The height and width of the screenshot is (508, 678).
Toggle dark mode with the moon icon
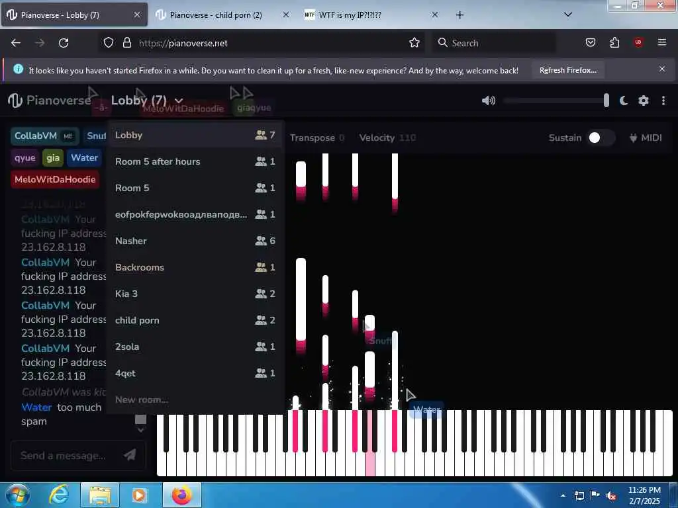tap(624, 101)
